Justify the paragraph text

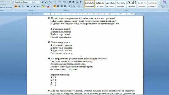65,6
